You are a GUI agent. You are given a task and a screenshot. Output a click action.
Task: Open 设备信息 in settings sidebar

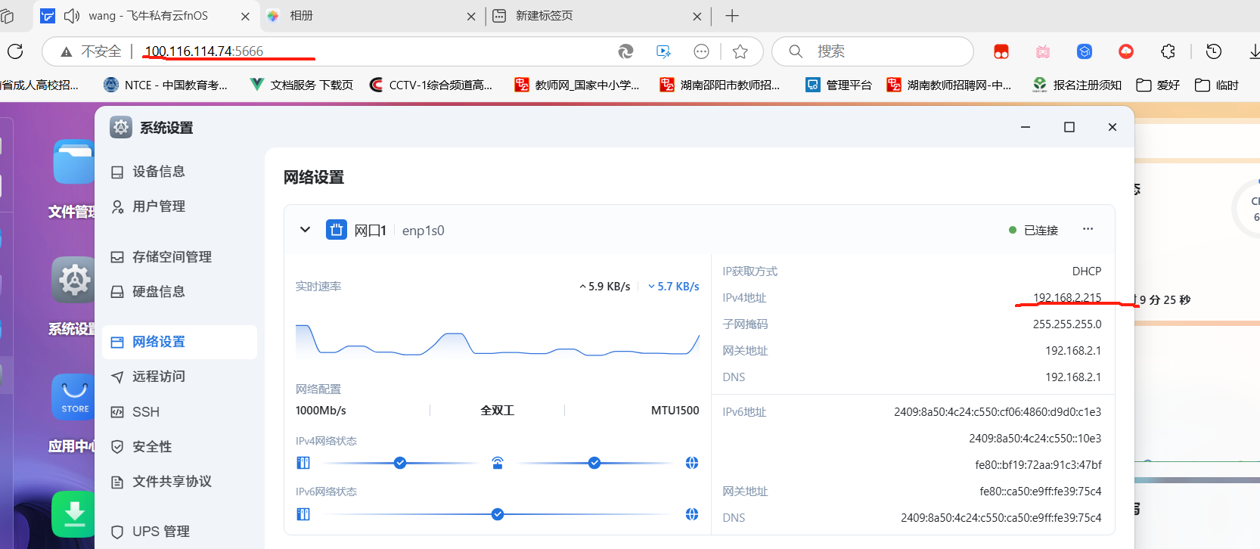coord(179,172)
